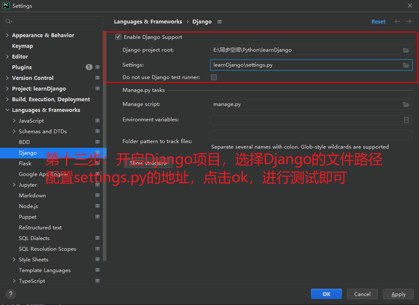Click the Folder pattern to track files field
The image size is (419, 305).
click(x=311, y=135)
